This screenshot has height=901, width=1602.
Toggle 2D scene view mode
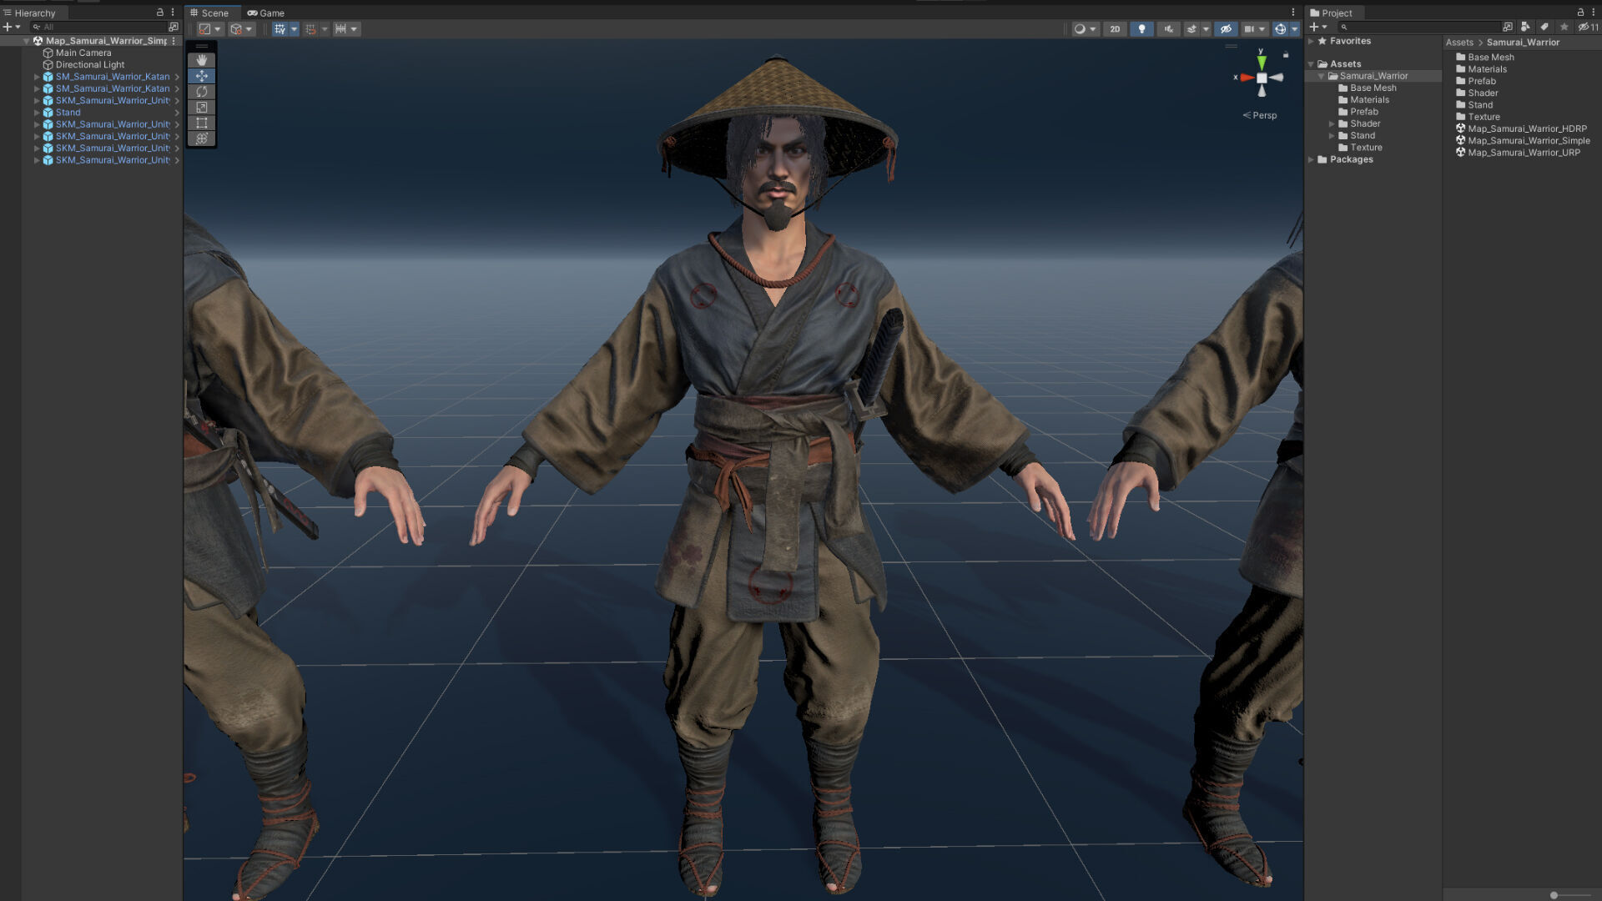pos(1115,29)
